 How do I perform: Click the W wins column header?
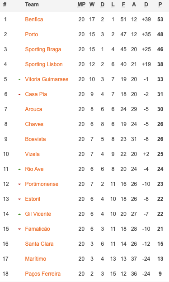pos(92,5)
